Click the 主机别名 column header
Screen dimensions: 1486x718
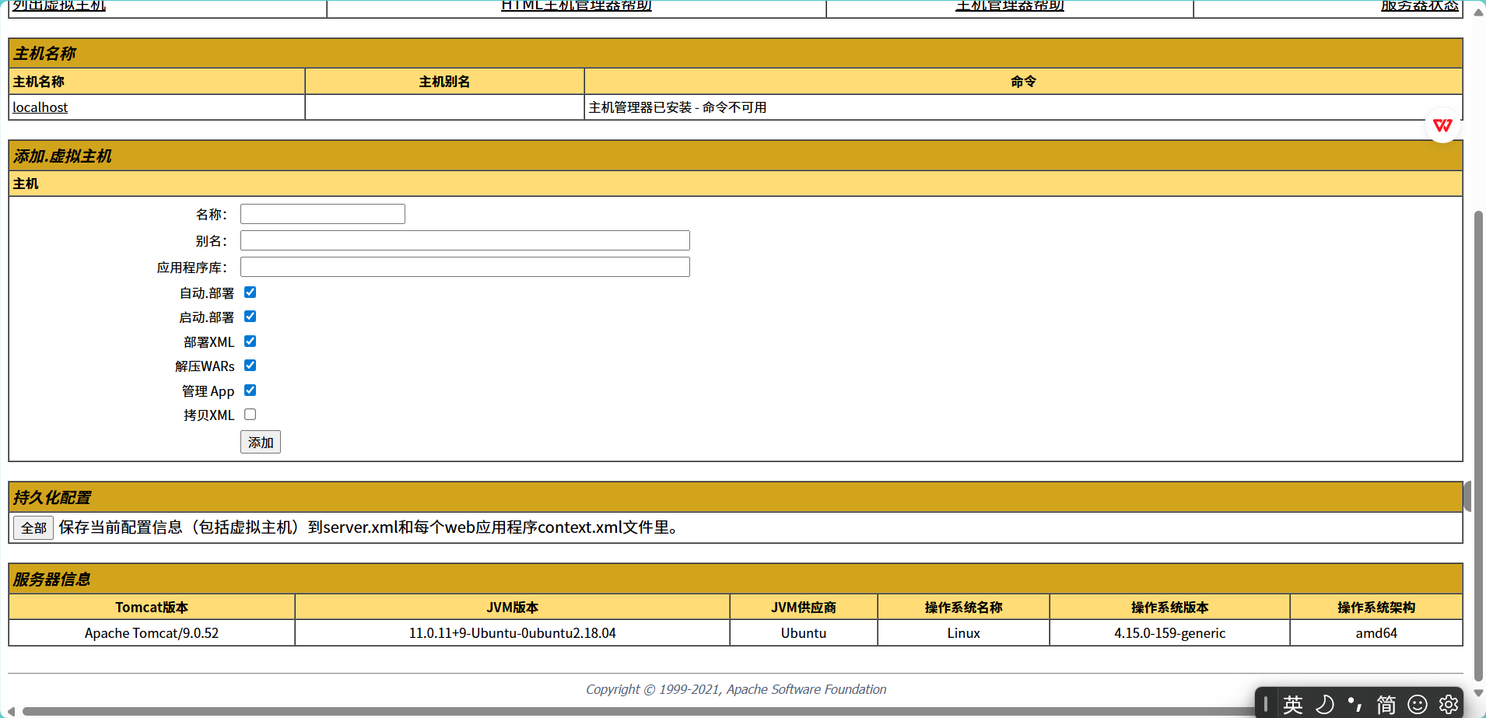pos(445,82)
